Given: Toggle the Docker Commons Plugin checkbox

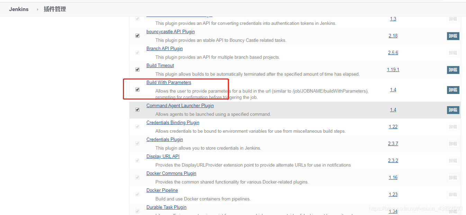Looking at the screenshot, I should click(x=137, y=177).
